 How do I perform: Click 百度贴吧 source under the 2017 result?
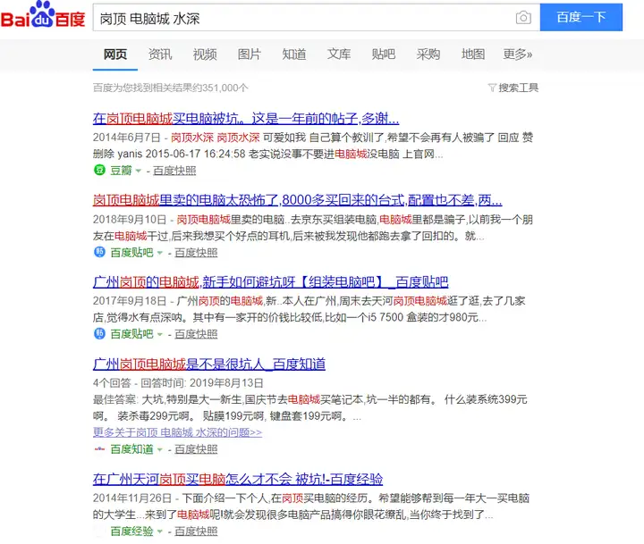[131, 334]
